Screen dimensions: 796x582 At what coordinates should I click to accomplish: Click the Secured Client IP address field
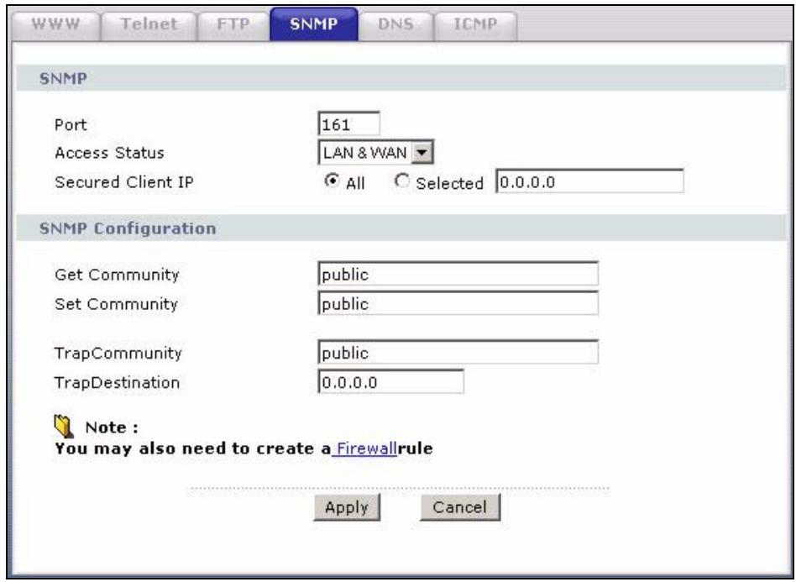[x=589, y=181]
